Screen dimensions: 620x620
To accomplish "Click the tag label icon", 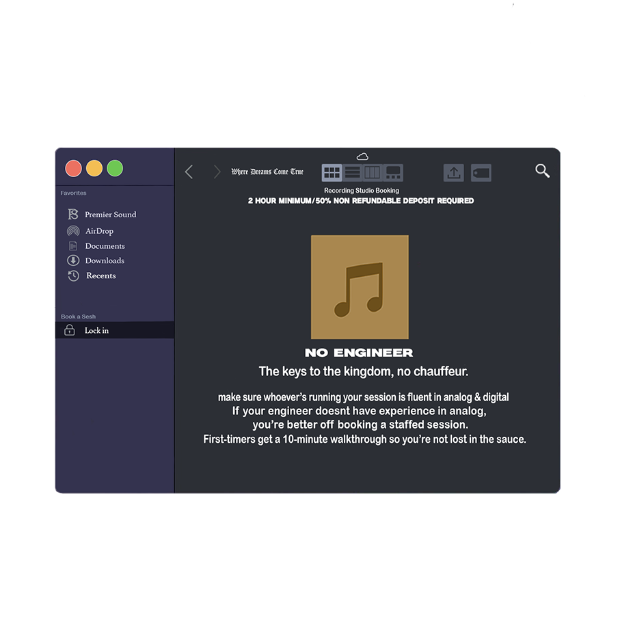I will [x=481, y=173].
